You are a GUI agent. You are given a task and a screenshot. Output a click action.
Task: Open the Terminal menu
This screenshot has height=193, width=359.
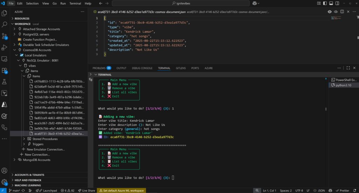click(x=75, y=4)
